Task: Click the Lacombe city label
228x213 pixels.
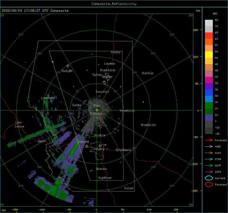Action: 109,64
